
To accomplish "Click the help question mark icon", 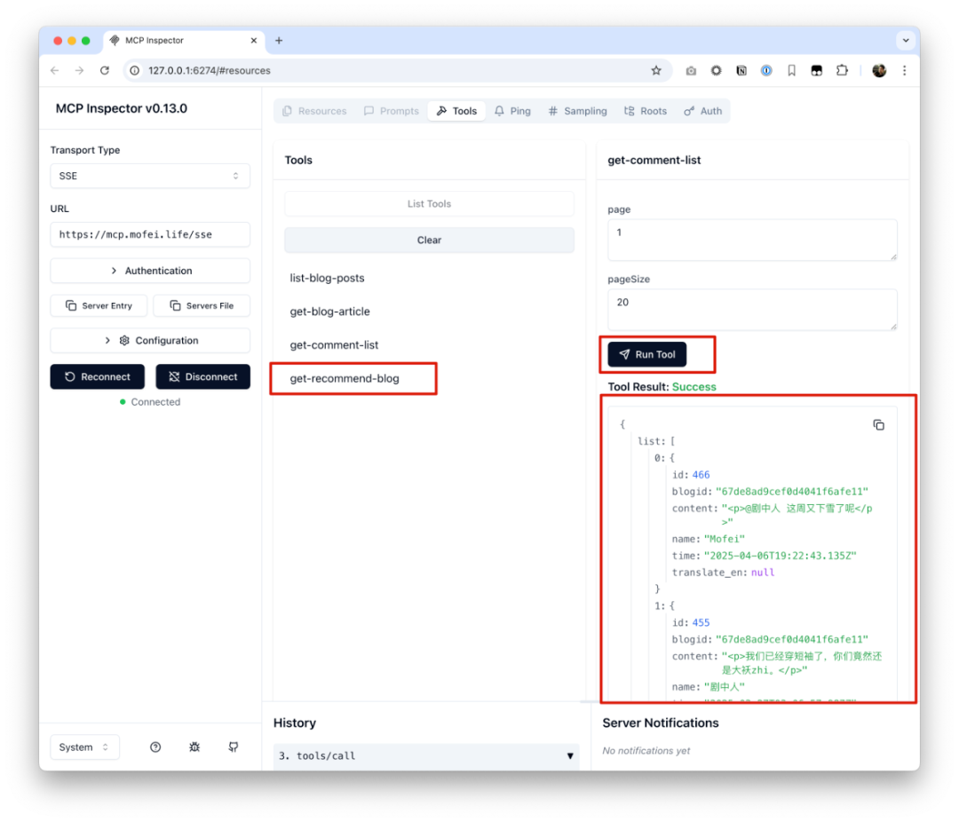I will [155, 747].
